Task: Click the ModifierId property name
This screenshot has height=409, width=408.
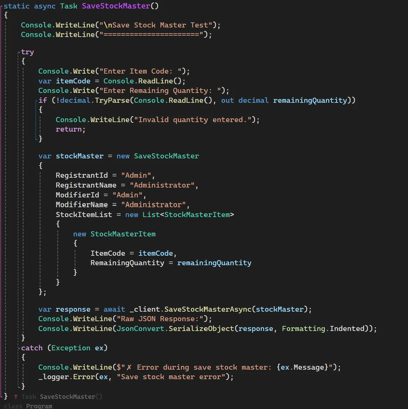Action: [x=77, y=195]
